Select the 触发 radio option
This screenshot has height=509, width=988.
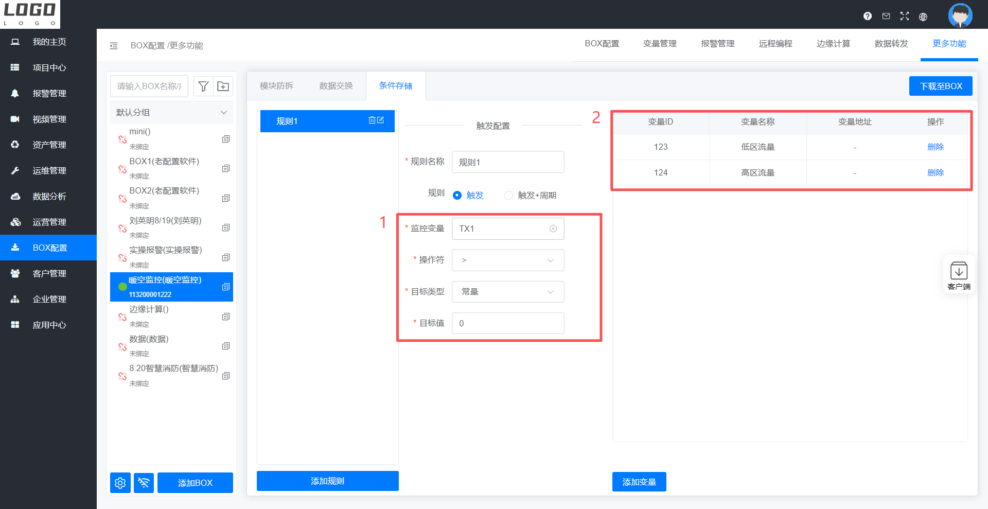[457, 196]
